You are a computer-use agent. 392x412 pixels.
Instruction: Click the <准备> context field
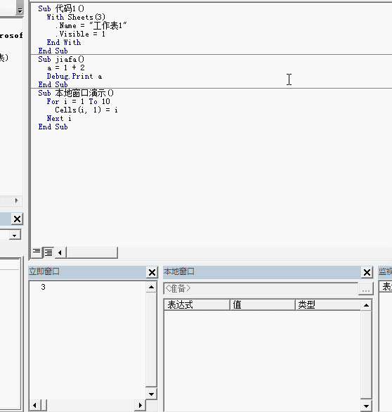261,289
